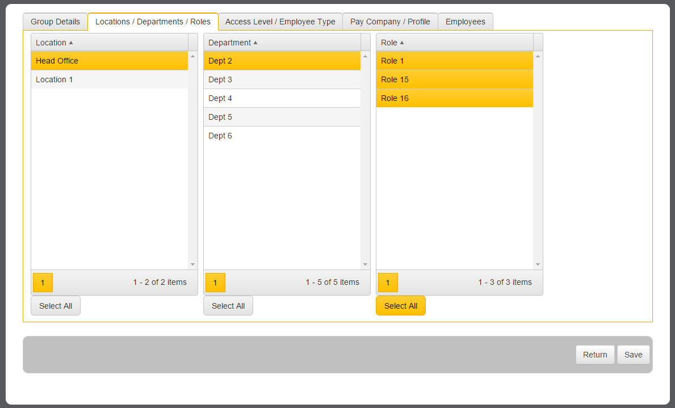
Task: Click Select All under the Department list
Action: (x=228, y=306)
